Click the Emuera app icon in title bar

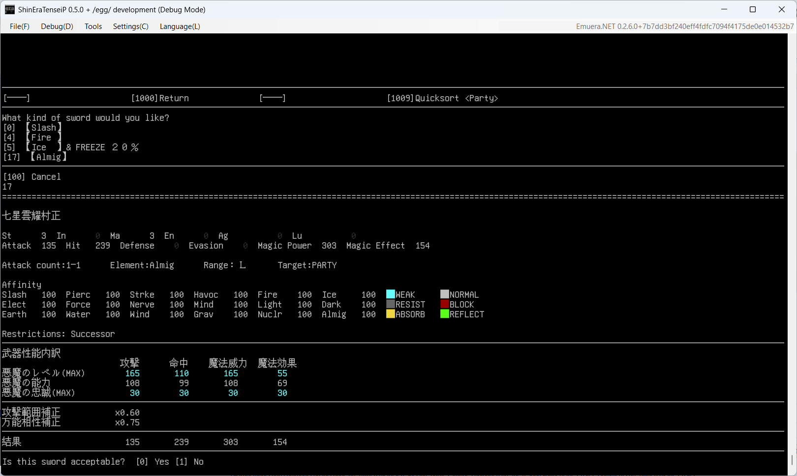pos(10,9)
